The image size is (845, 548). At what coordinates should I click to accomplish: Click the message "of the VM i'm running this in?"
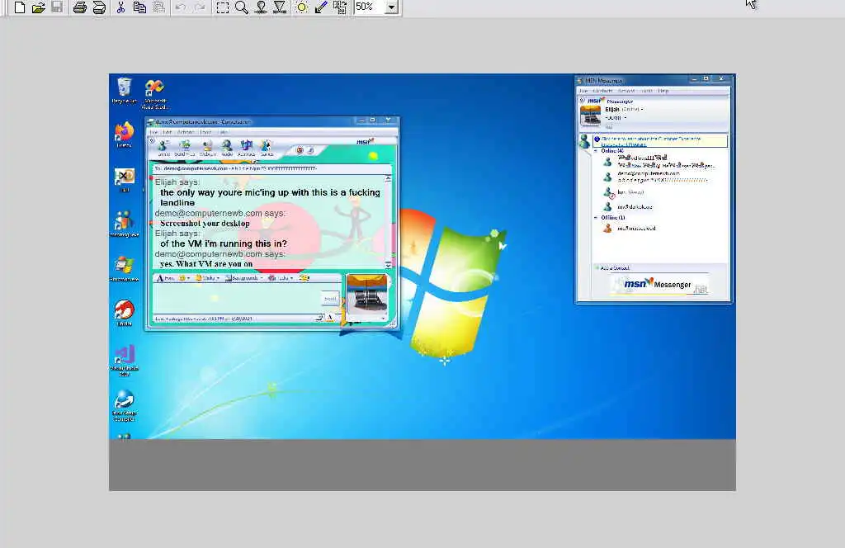coord(224,243)
